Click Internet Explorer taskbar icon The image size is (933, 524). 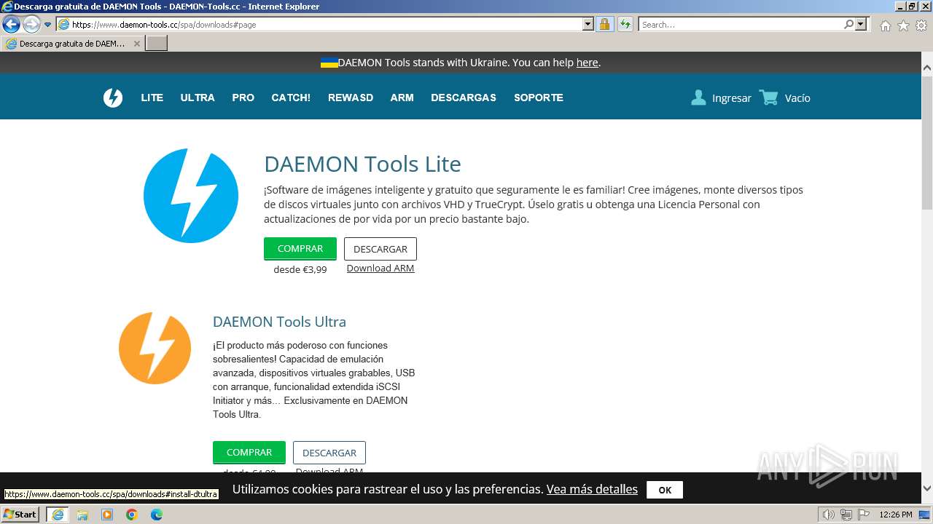(57, 515)
